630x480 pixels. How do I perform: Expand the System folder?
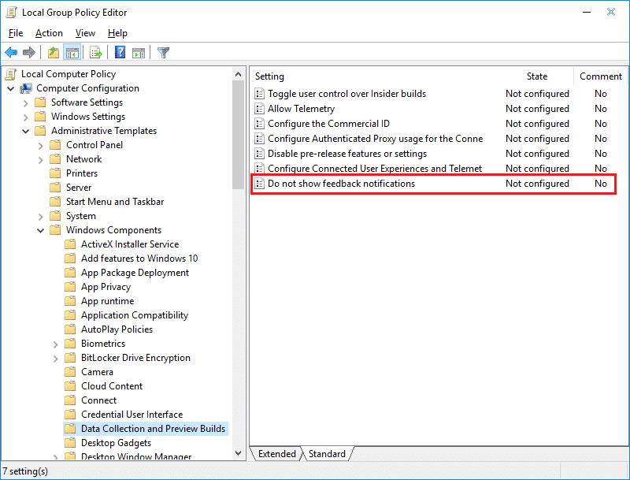point(41,216)
